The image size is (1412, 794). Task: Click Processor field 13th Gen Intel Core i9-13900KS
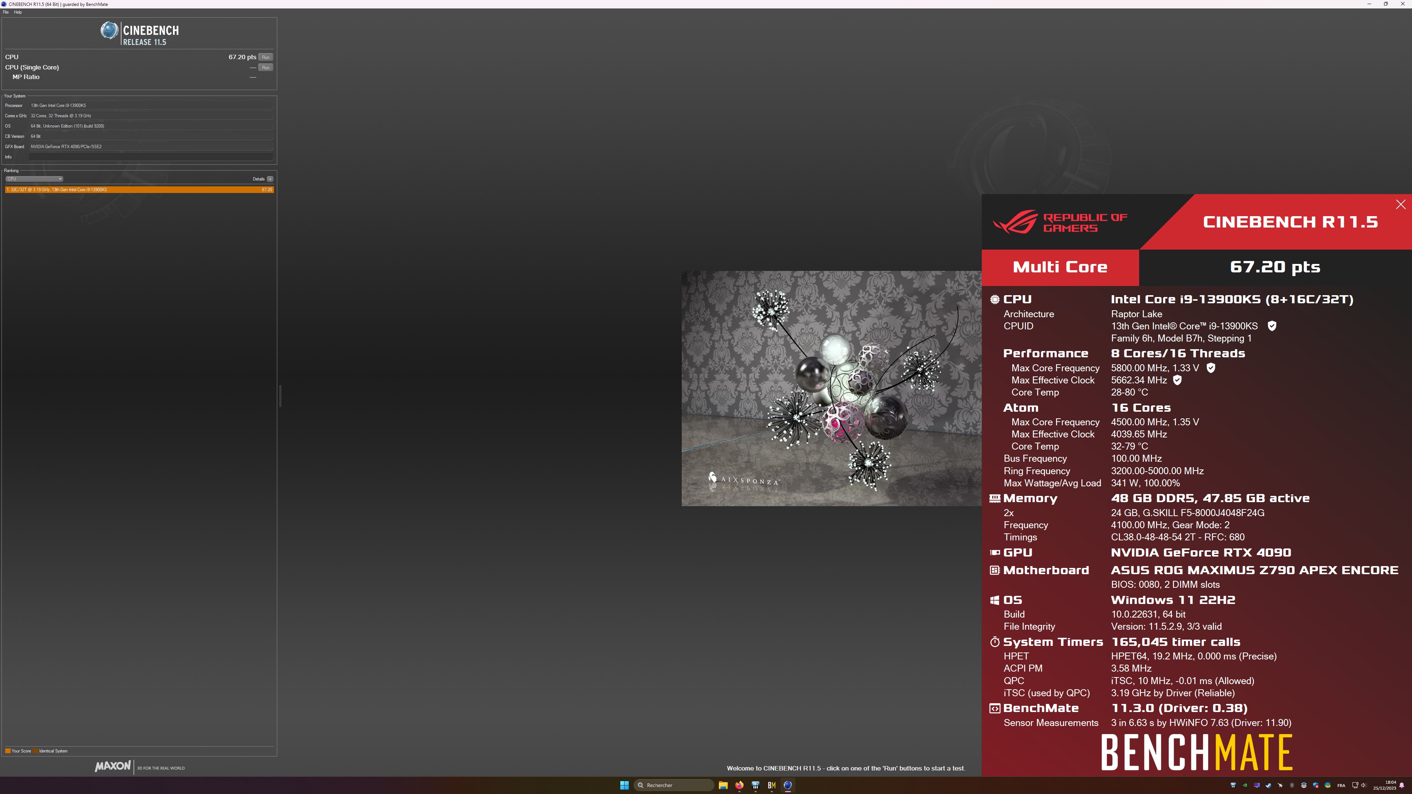[151, 105]
